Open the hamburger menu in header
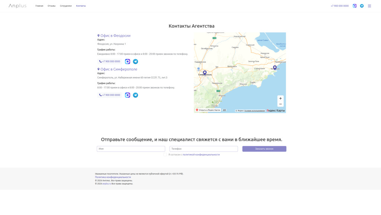Screen dimensions: 381x215 click(369, 6)
